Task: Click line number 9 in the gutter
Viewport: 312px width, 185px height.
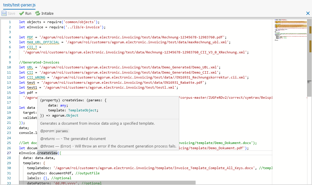Action: (10, 62)
